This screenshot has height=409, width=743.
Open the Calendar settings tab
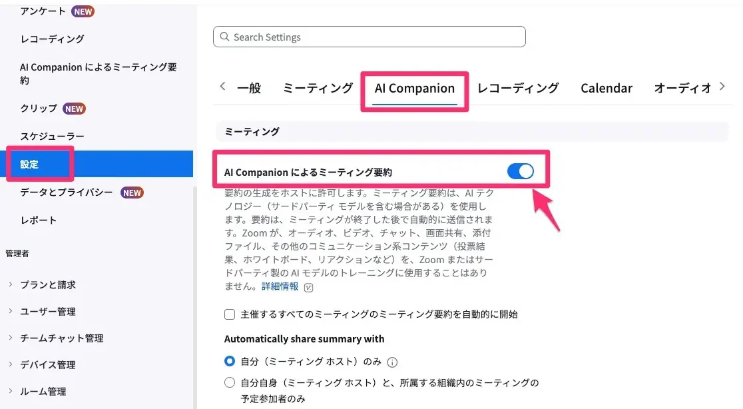[606, 88]
